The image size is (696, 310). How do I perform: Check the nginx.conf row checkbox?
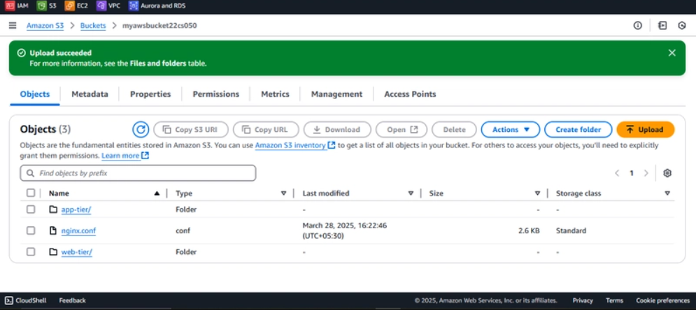30,230
